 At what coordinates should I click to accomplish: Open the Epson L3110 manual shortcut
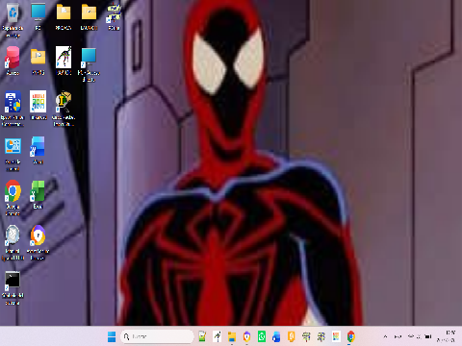(13, 235)
